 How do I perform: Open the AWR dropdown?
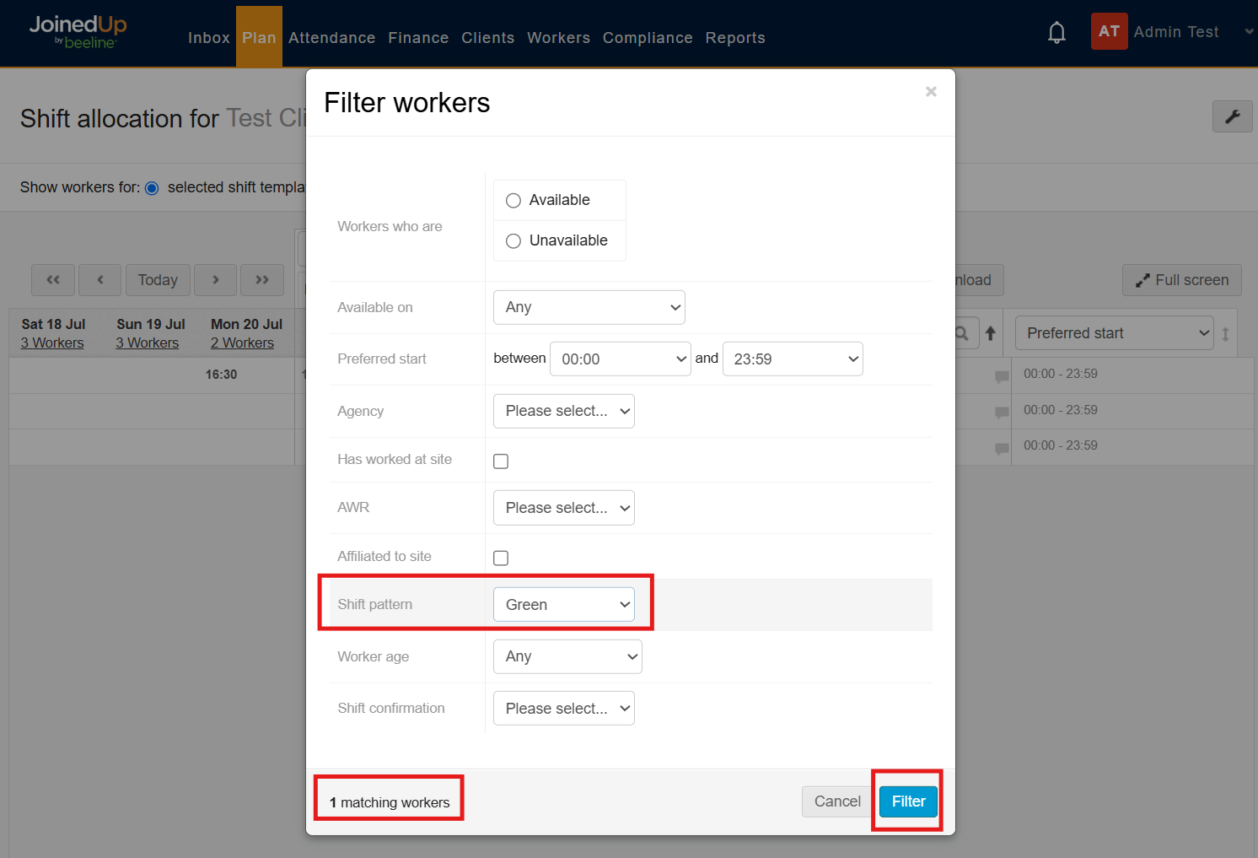pyautogui.click(x=564, y=508)
